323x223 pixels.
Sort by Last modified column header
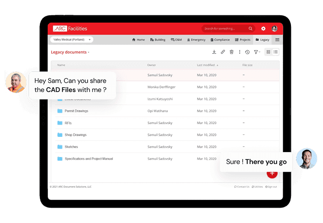(207, 65)
